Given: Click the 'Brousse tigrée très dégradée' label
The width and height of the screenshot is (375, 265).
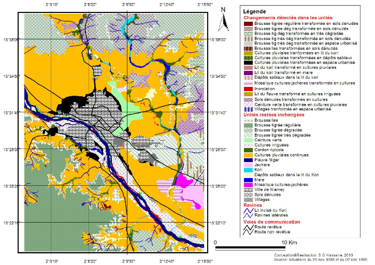Looking at the screenshot, I should tap(282, 135).
